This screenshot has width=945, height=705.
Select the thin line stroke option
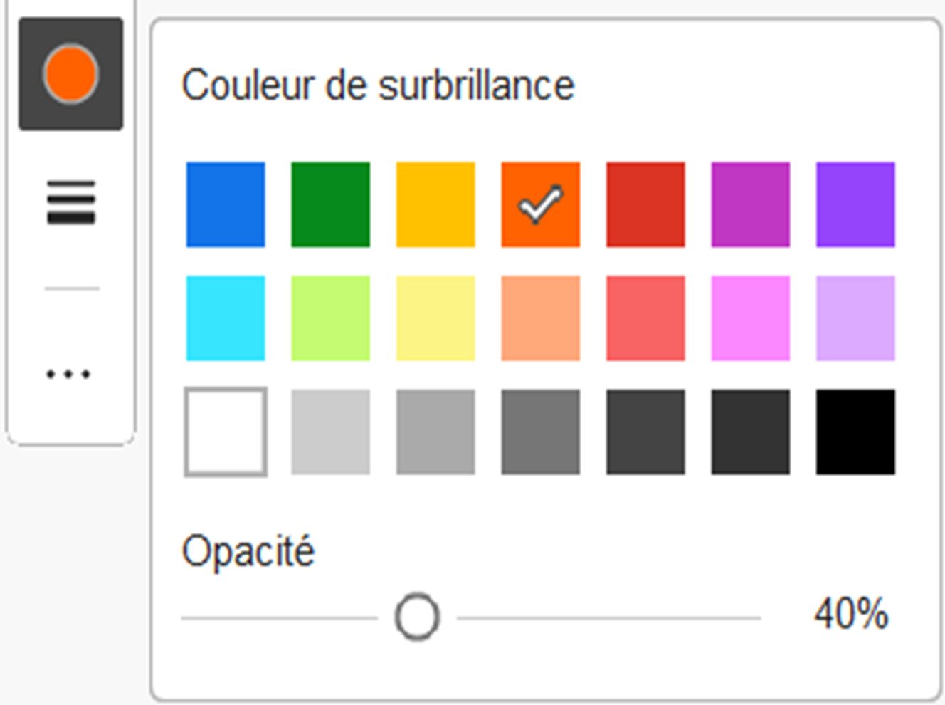70,288
